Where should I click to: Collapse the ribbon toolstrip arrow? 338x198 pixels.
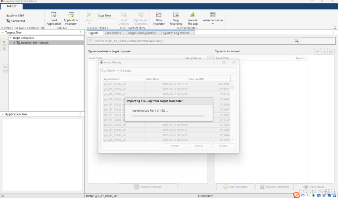coord(335,28)
